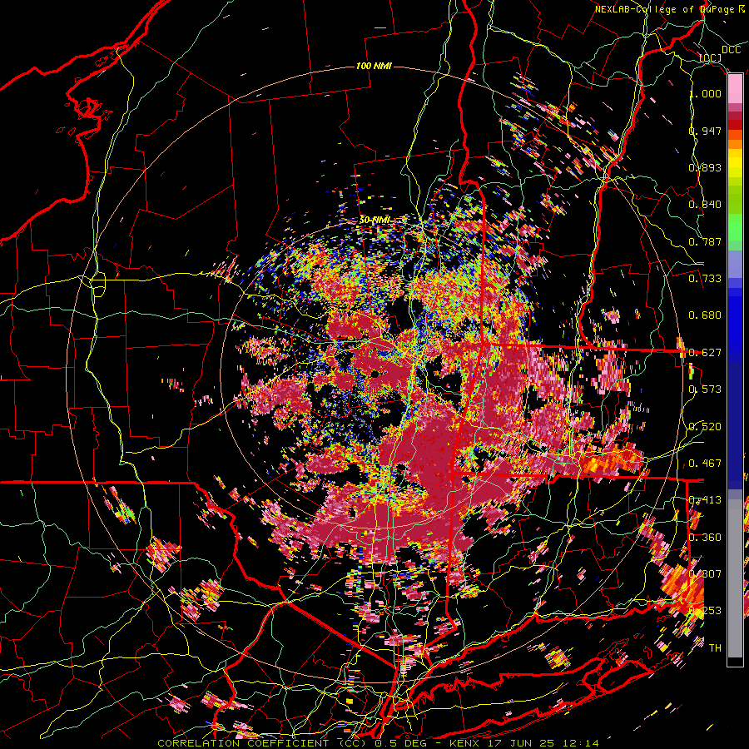
Task: Click the 50 NMI range ring label
Action: [375, 220]
